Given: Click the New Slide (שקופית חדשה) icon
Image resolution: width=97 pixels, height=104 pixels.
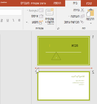Looking at the screenshot, I should click(x=50, y=12).
